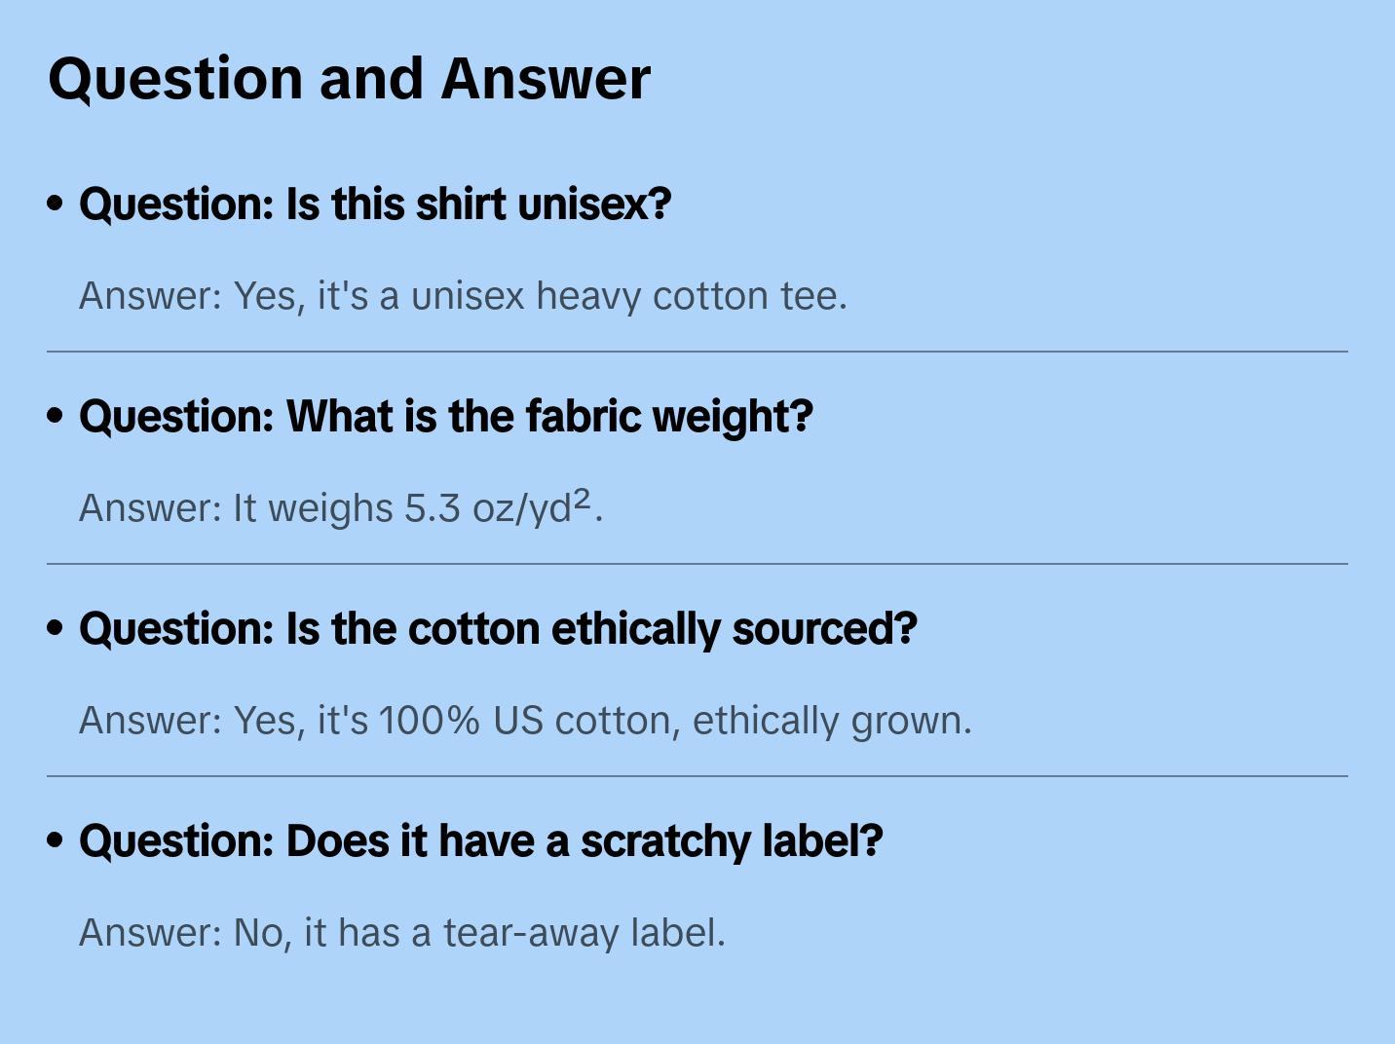The width and height of the screenshot is (1395, 1044).
Task: Click the superscript 2 in oz/yd²
Action: tap(582, 499)
